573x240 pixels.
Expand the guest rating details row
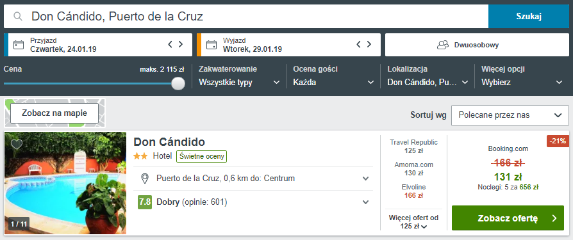(x=253, y=202)
